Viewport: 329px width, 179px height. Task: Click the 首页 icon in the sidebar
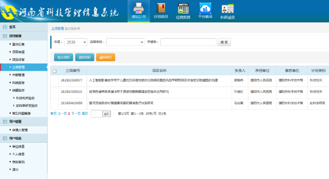click(5, 27)
